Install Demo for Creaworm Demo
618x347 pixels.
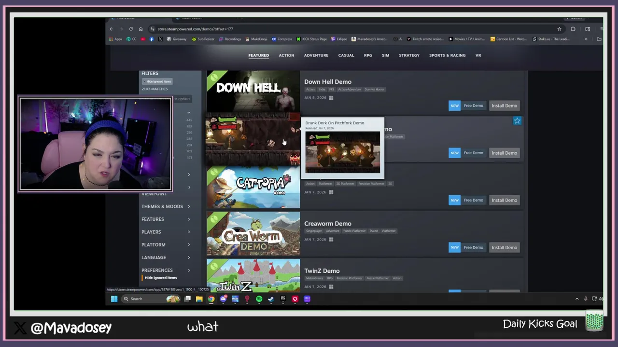tap(504, 247)
